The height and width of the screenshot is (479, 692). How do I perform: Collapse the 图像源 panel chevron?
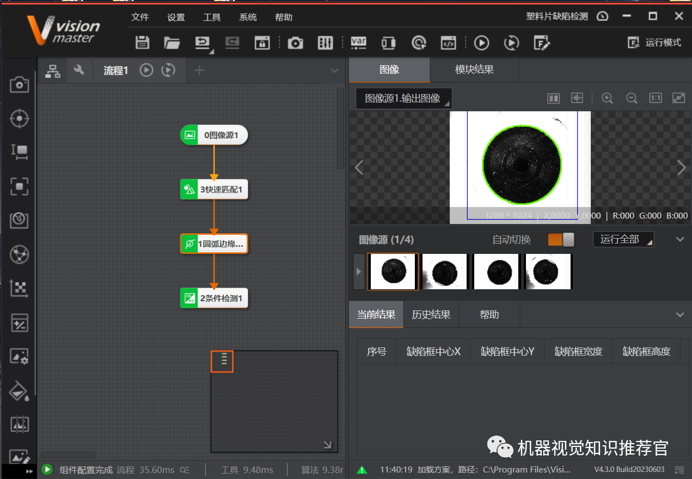[679, 239]
